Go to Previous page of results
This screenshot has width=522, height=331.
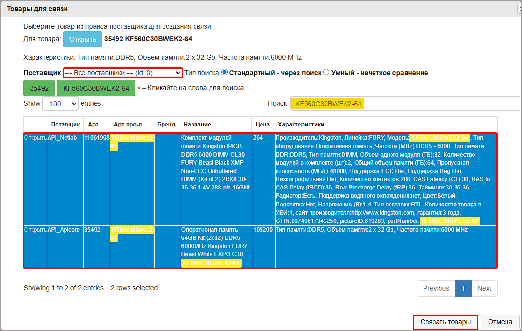[x=436, y=288]
